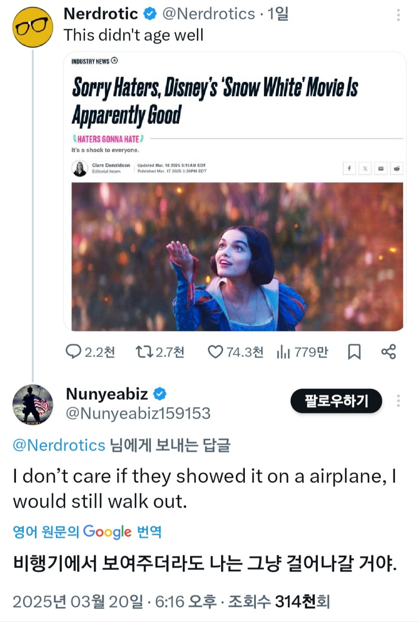Open the Snow White article image
Screen dimensions: 419x622
point(237,256)
